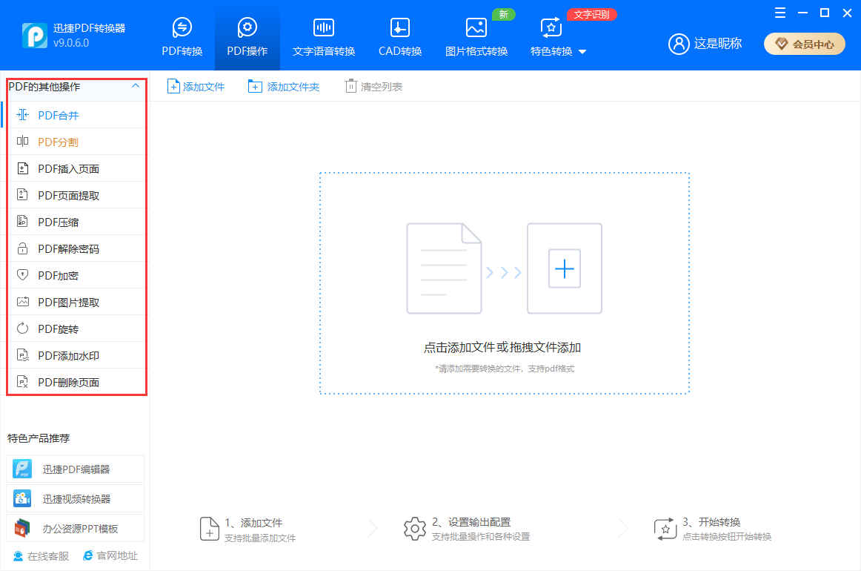Viewport: 861px width, 571px height.
Task: Open the 图片格式转换 picture icon
Action: pyautogui.click(x=476, y=27)
